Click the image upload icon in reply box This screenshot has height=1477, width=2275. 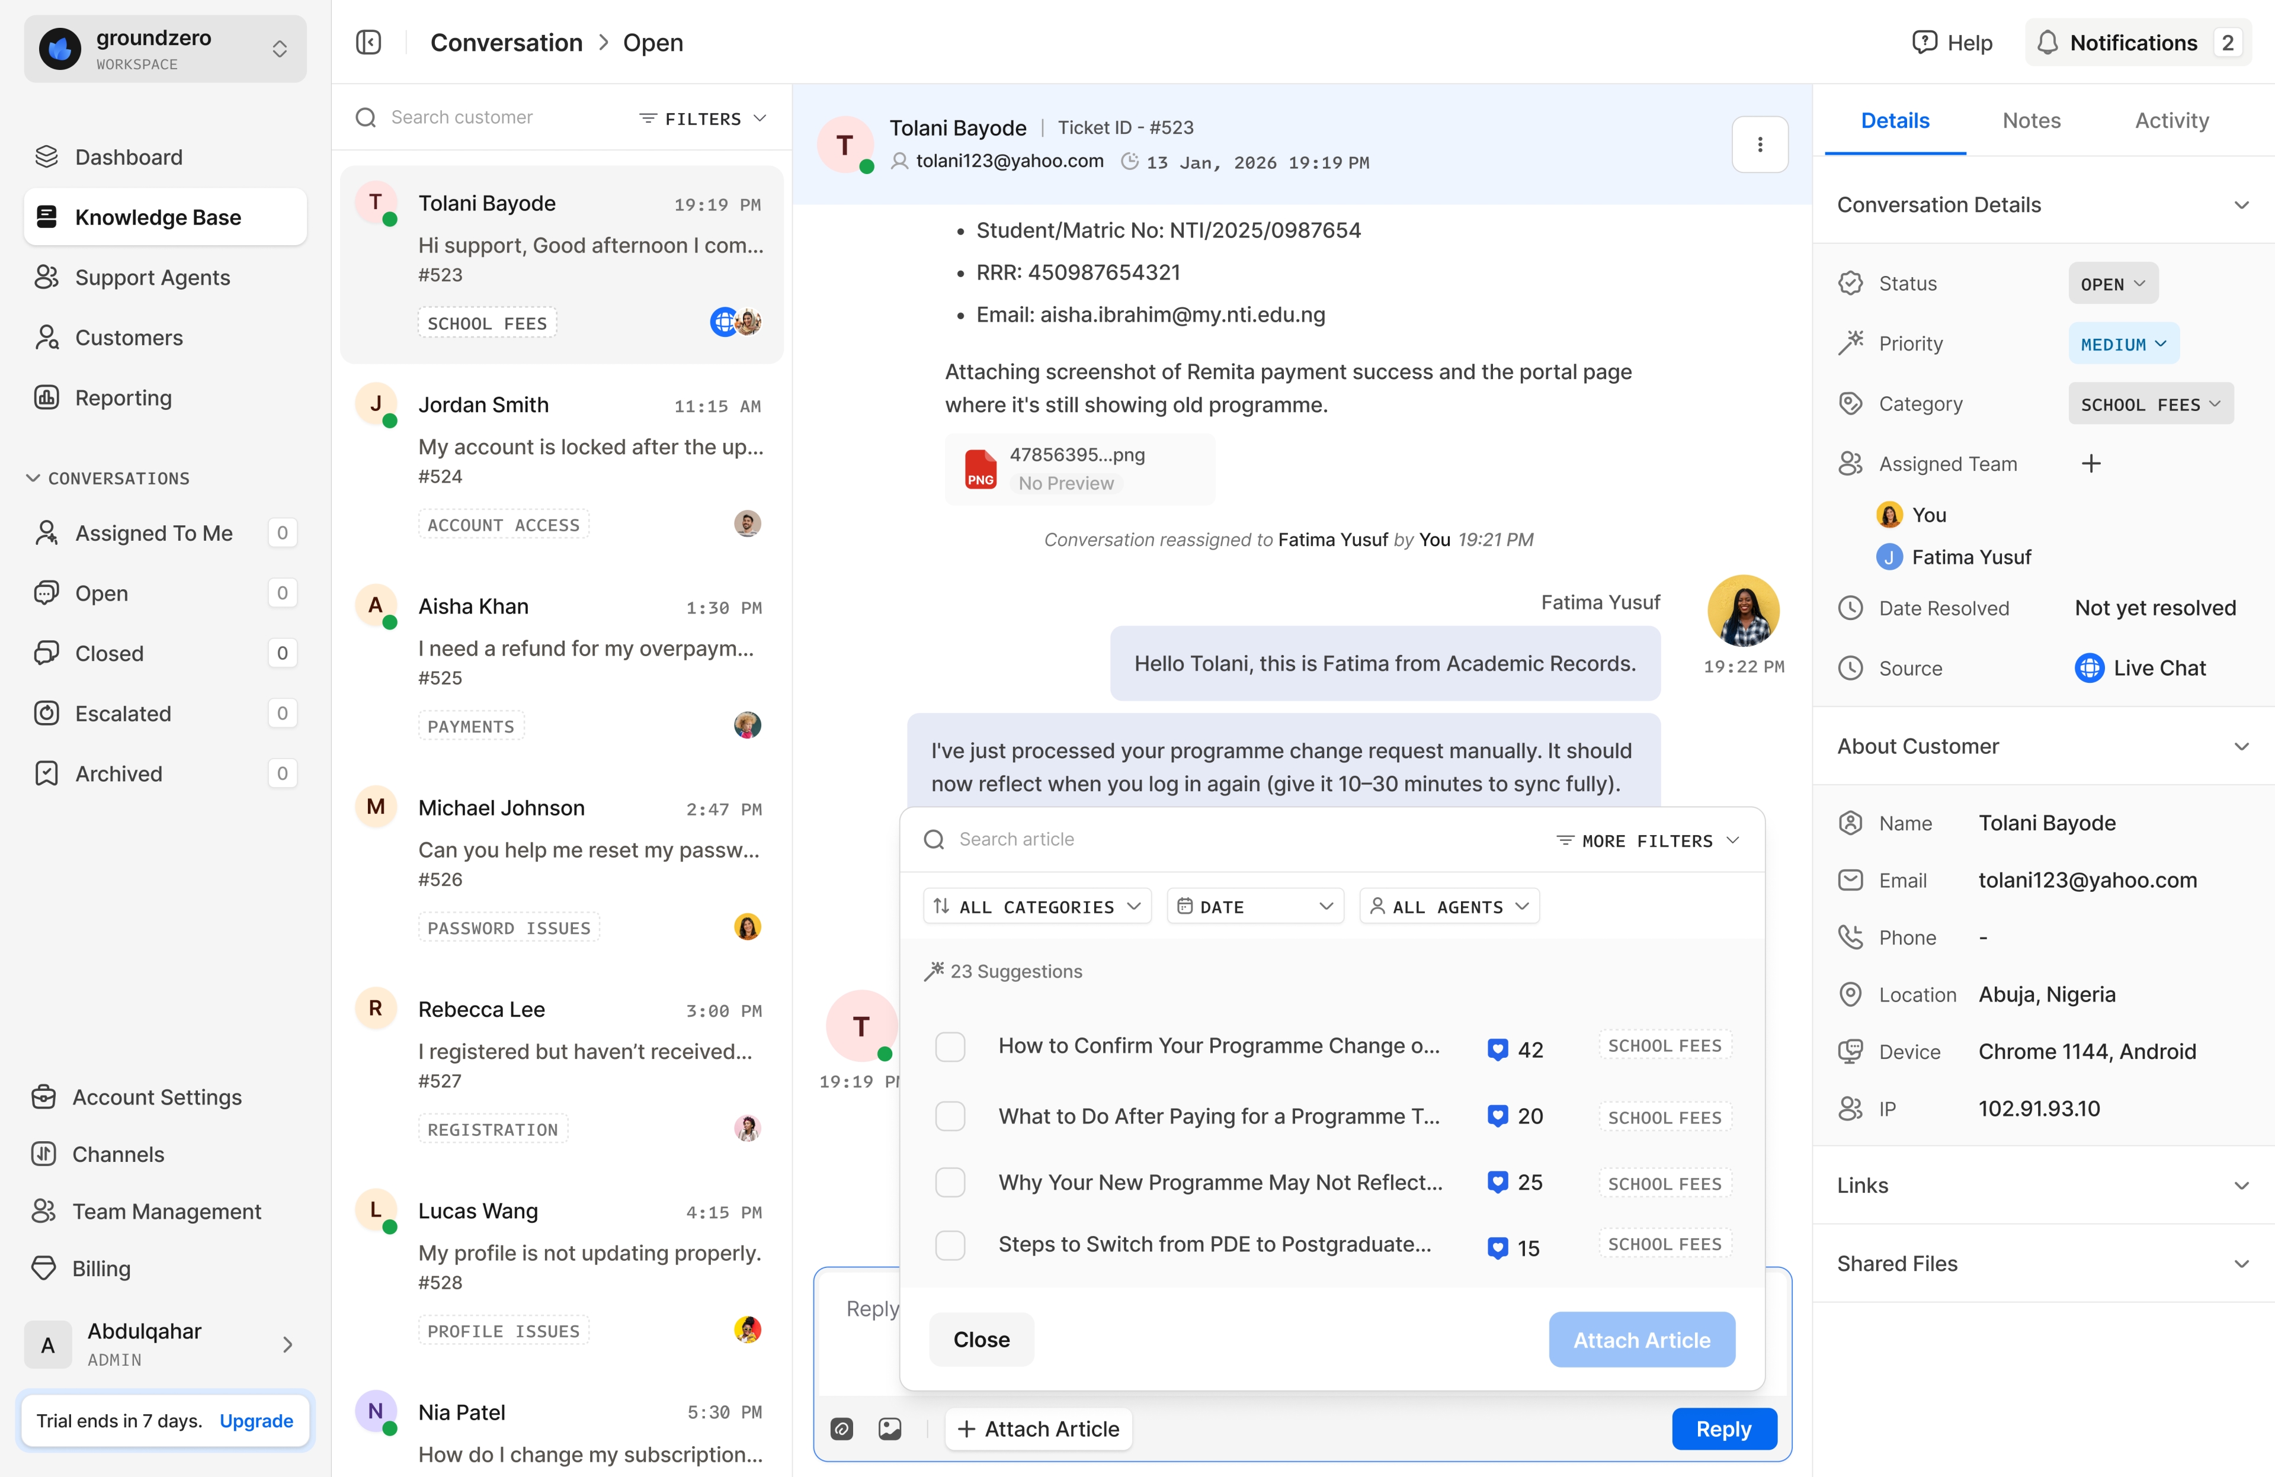coord(889,1428)
